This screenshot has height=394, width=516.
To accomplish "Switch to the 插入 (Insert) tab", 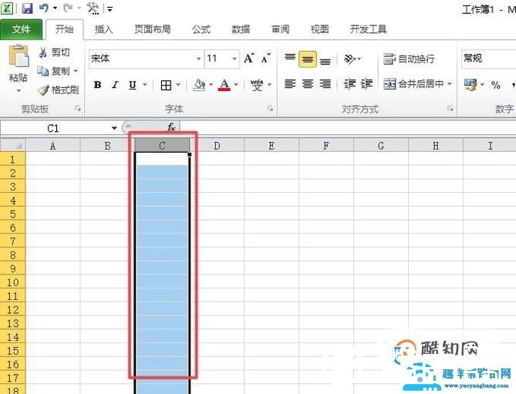I will 103,29.
